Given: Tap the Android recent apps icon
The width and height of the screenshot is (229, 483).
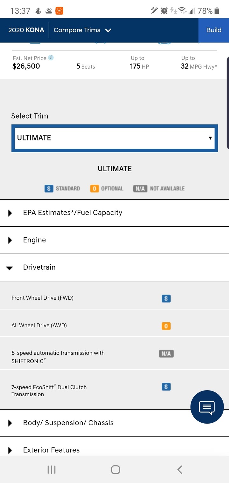Looking at the screenshot, I should [52, 470].
